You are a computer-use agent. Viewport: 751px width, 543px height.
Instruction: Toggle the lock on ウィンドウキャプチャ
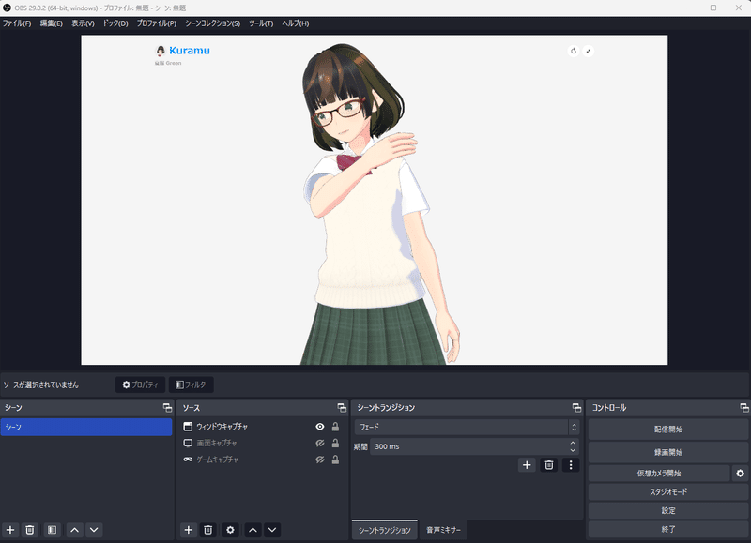[x=335, y=427]
